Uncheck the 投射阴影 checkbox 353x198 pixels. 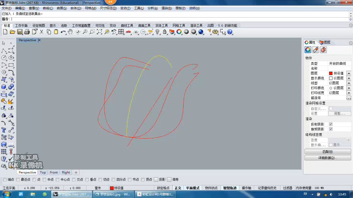click(x=331, y=124)
